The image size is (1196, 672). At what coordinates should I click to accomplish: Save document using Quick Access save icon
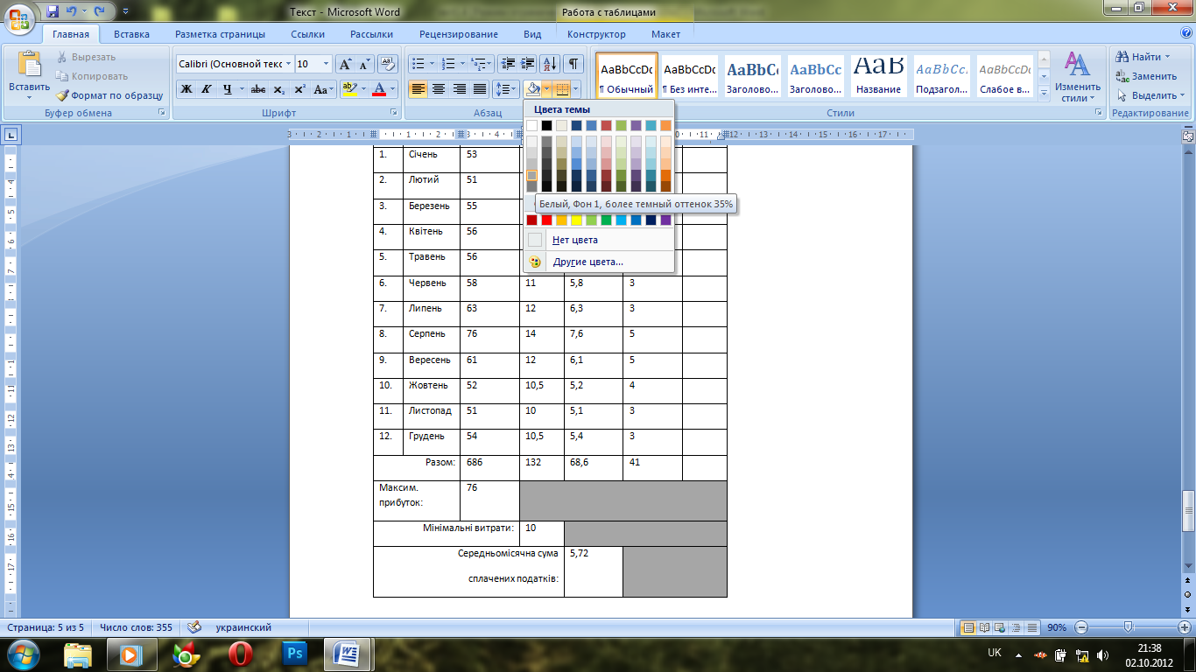click(53, 11)
